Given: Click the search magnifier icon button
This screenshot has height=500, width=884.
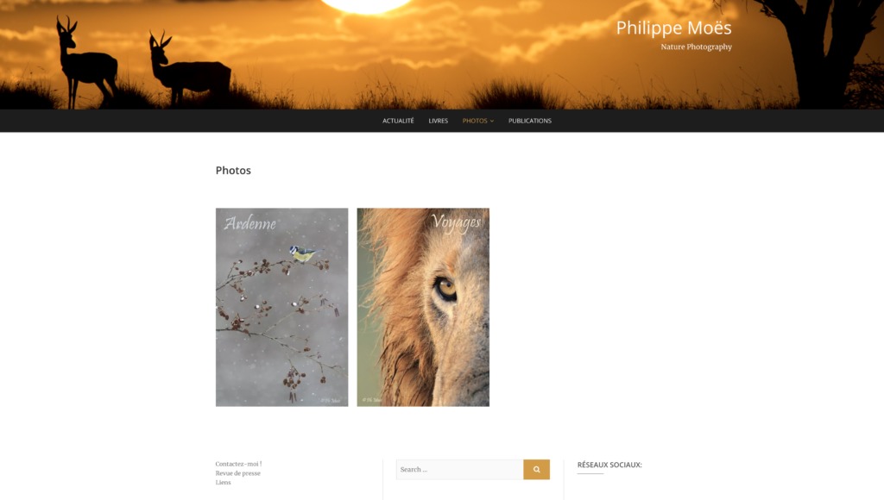Looking at the screenshot, I should [536, 469].
